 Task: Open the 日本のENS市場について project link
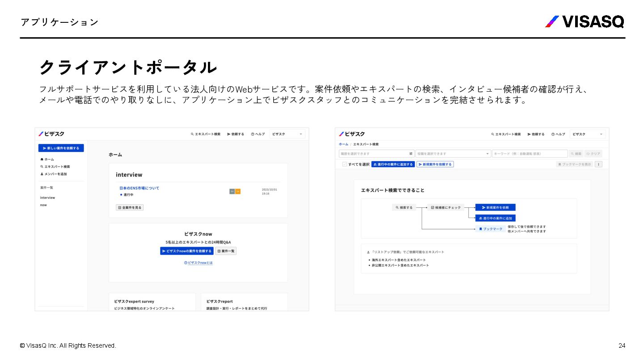(x=139, y=188)
